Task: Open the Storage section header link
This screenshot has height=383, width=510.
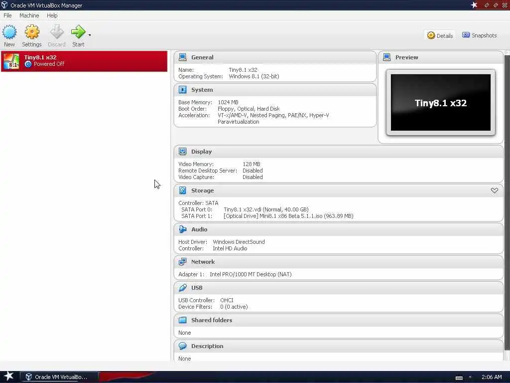Action: [x=202, y=191]
